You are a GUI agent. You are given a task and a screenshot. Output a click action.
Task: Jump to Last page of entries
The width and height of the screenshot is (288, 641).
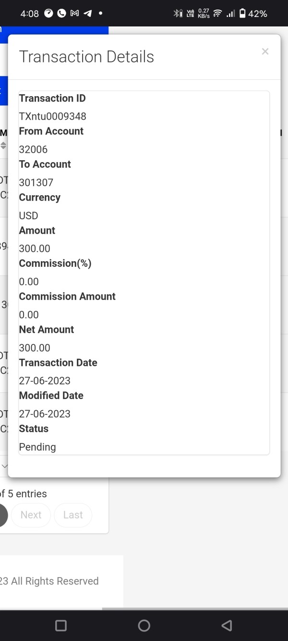pos(73,515)
